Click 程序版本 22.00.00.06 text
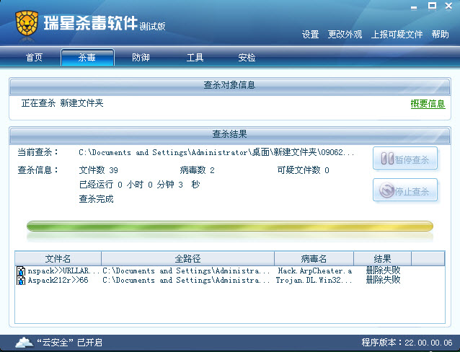The width and height of the screenshot is (460, 352). click(x=407, y=343)
